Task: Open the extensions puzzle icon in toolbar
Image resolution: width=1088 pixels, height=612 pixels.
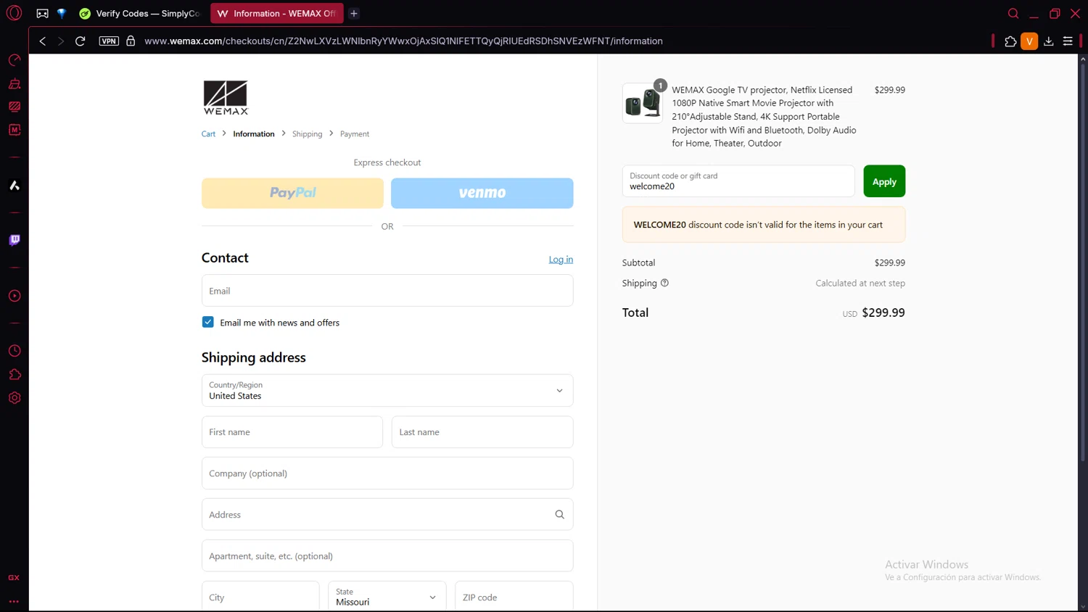Action: pos(1010,41)
